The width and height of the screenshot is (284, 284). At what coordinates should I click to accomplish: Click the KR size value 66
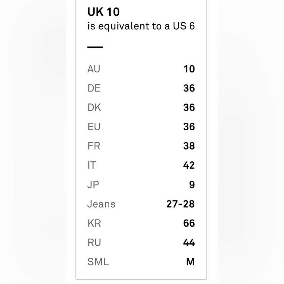pos(189,223)
